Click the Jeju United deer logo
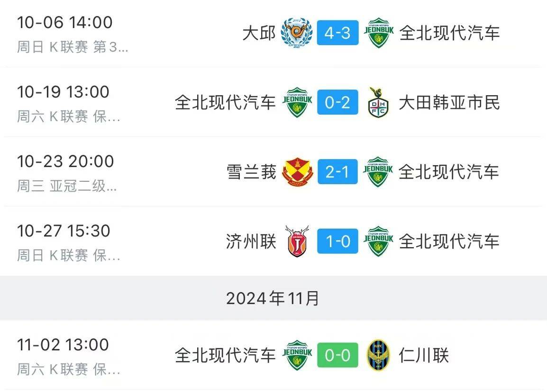The image size is (547, 391). pyautogui.click(x=296, y=241)
